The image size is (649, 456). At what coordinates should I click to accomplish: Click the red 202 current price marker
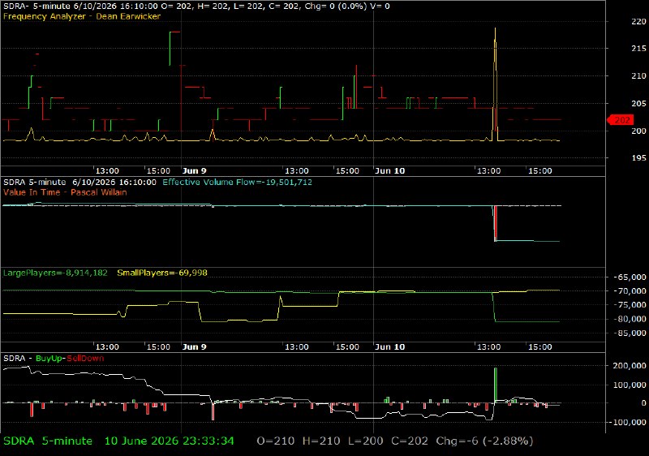(x=621, y=120)
